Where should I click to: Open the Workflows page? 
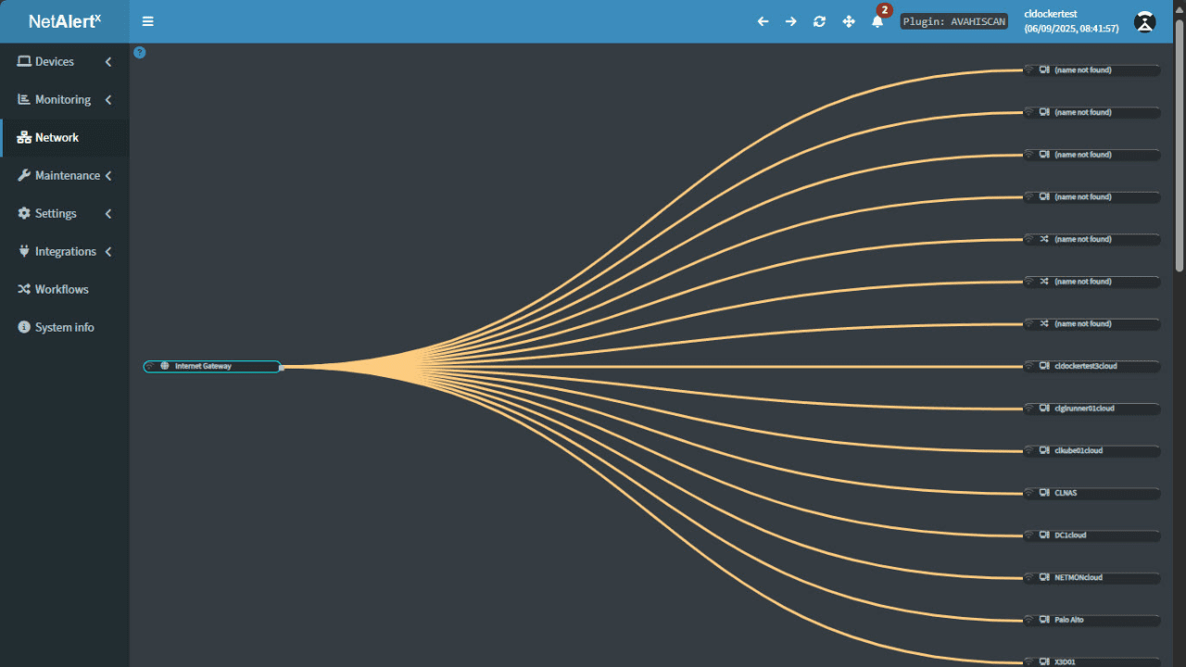(65, 289)
